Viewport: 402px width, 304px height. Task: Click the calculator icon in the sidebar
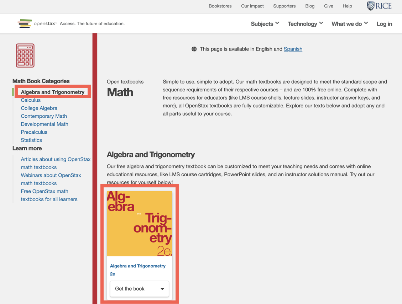[25, 55]
